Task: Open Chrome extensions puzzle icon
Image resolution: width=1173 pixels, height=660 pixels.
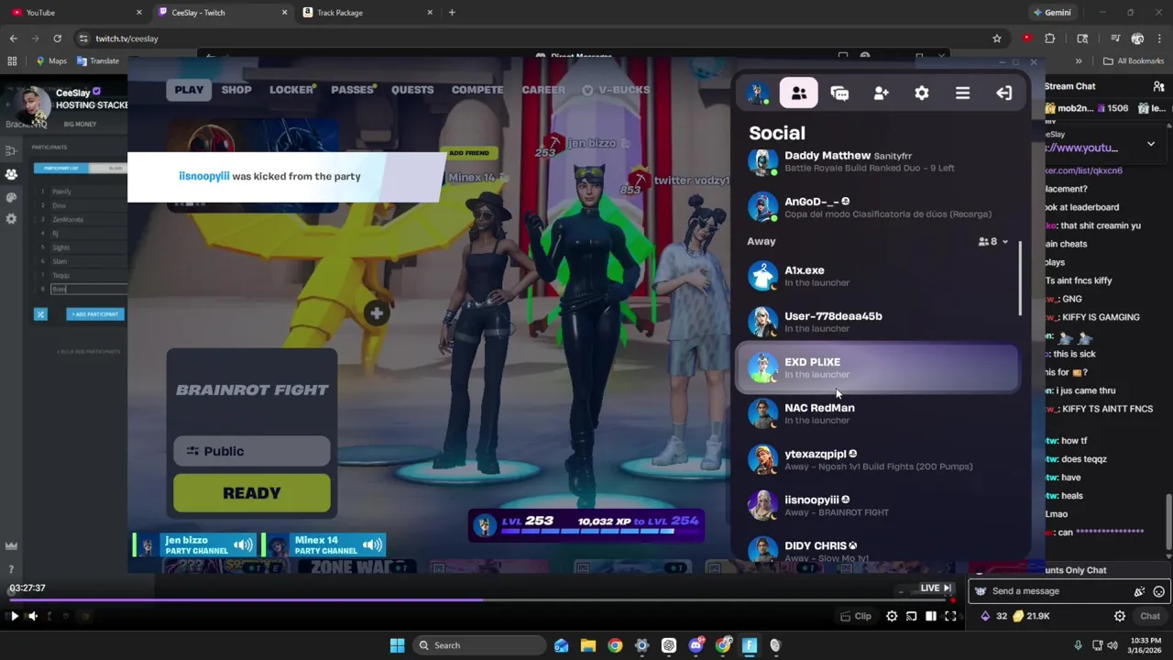Action: tap(1050, 38)
